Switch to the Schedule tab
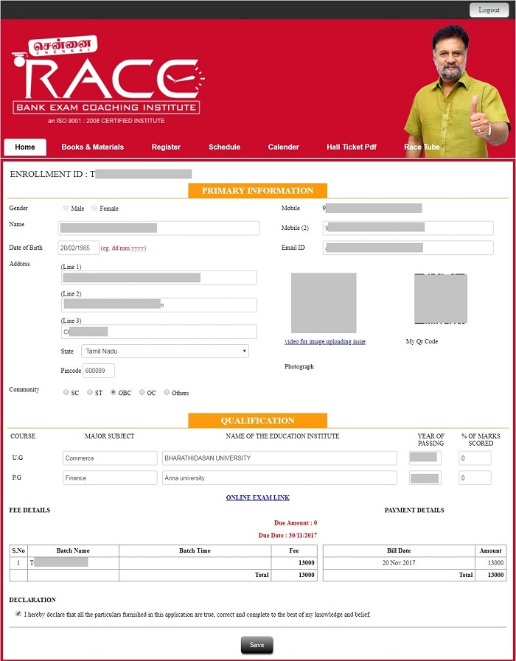The width and height of the screenshot is (516, 661). tap(224, 147)
